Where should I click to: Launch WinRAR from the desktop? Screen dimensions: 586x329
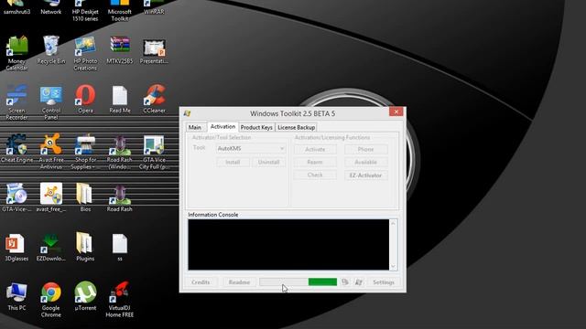(154, 7)
